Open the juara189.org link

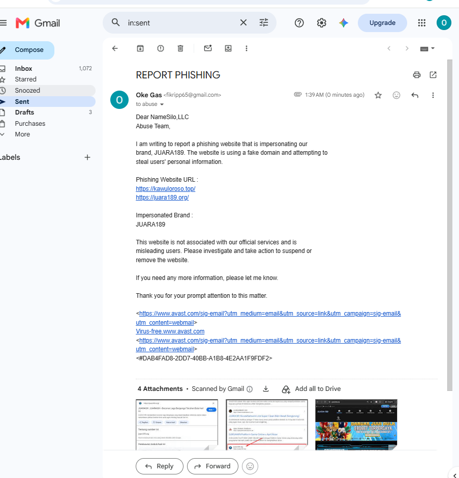coord(162,198)
